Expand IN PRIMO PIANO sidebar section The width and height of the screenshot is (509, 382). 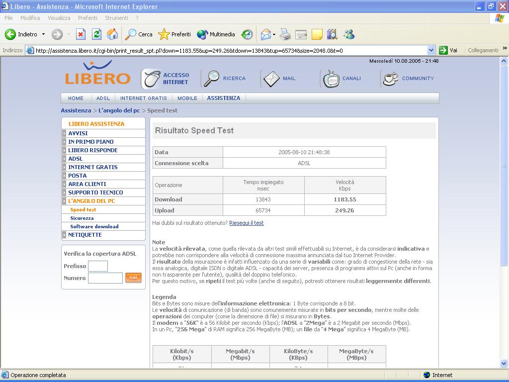pos(64,142)
